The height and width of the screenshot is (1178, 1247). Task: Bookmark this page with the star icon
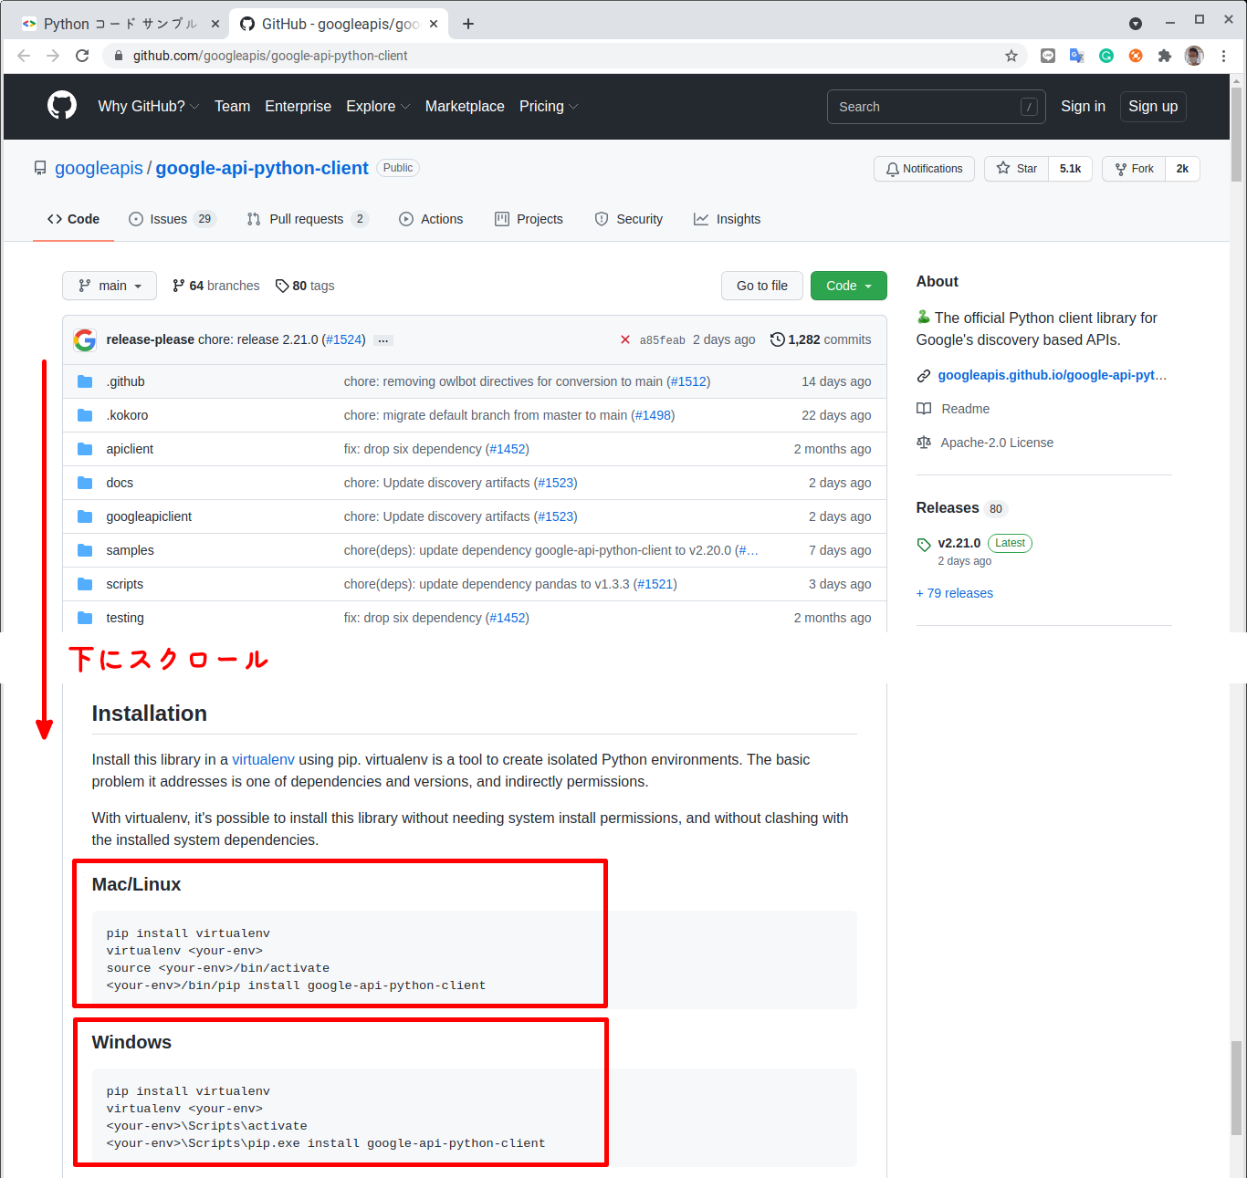click(1011, 56)
